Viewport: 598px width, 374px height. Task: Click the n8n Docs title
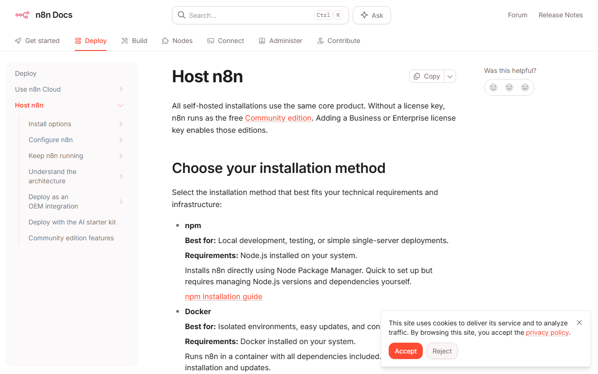(x=54, y=15)
